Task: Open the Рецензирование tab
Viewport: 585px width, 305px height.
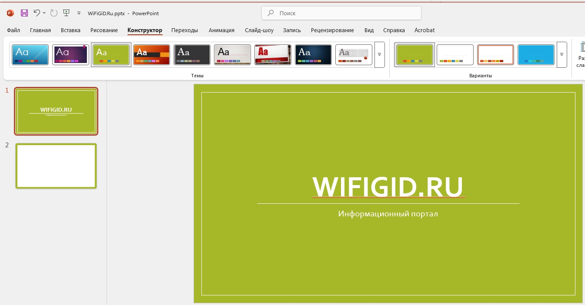Action: click(332, 30)
